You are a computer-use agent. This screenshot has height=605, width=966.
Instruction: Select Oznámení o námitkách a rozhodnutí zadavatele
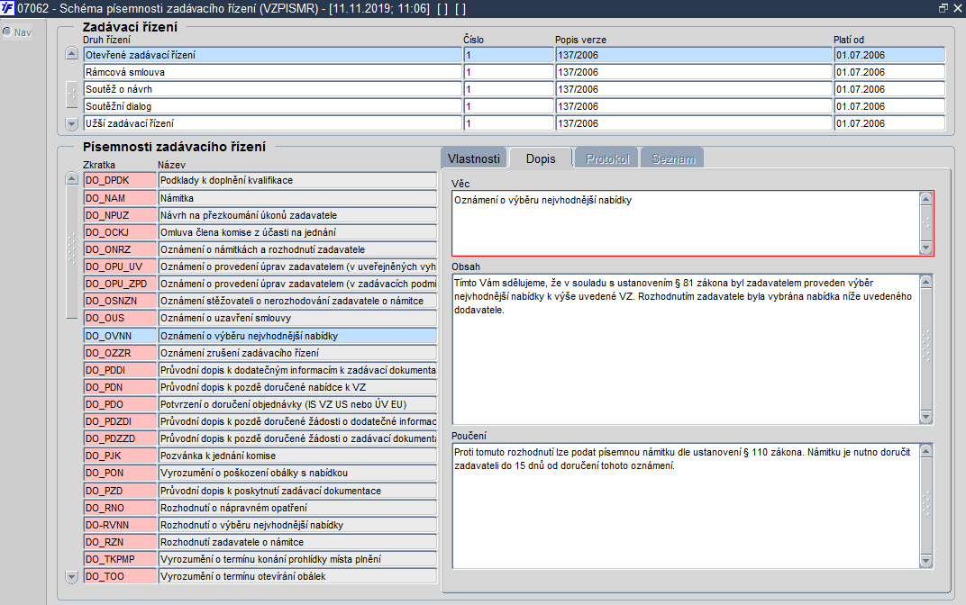(297, 250)
